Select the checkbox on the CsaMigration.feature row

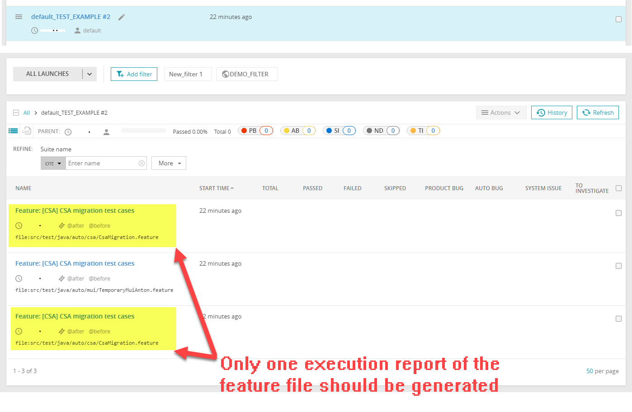(x=618, y=213)
